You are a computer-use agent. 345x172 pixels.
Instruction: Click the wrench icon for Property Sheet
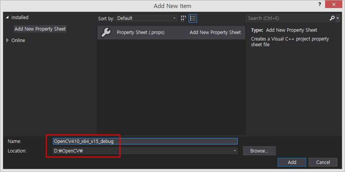106,32
